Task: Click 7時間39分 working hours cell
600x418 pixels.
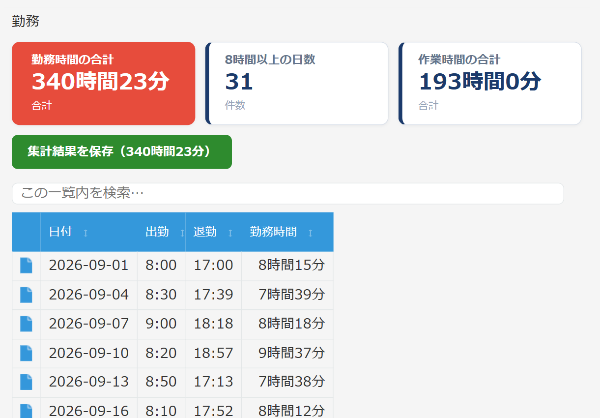Action: pos(287,295)
